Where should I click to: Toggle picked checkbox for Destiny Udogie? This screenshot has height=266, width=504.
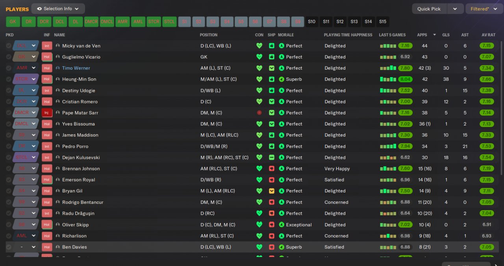point(9,91)
